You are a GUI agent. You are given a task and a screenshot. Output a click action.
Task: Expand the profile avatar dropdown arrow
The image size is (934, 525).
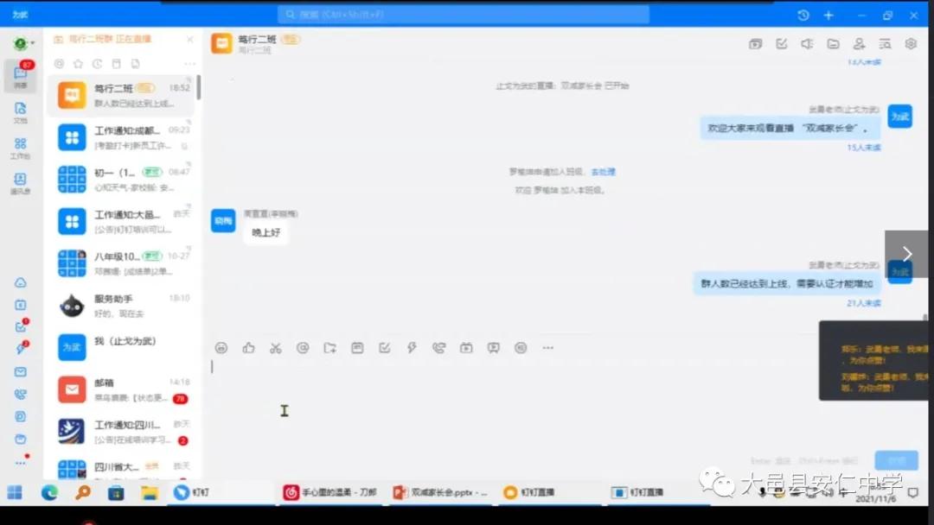pos(33,43)
